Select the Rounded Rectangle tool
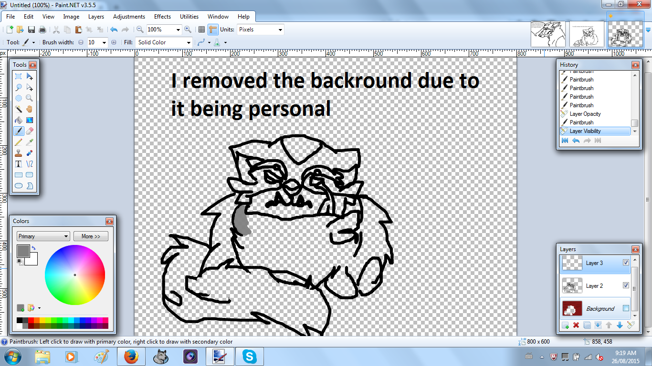 (x=30, y=175)
